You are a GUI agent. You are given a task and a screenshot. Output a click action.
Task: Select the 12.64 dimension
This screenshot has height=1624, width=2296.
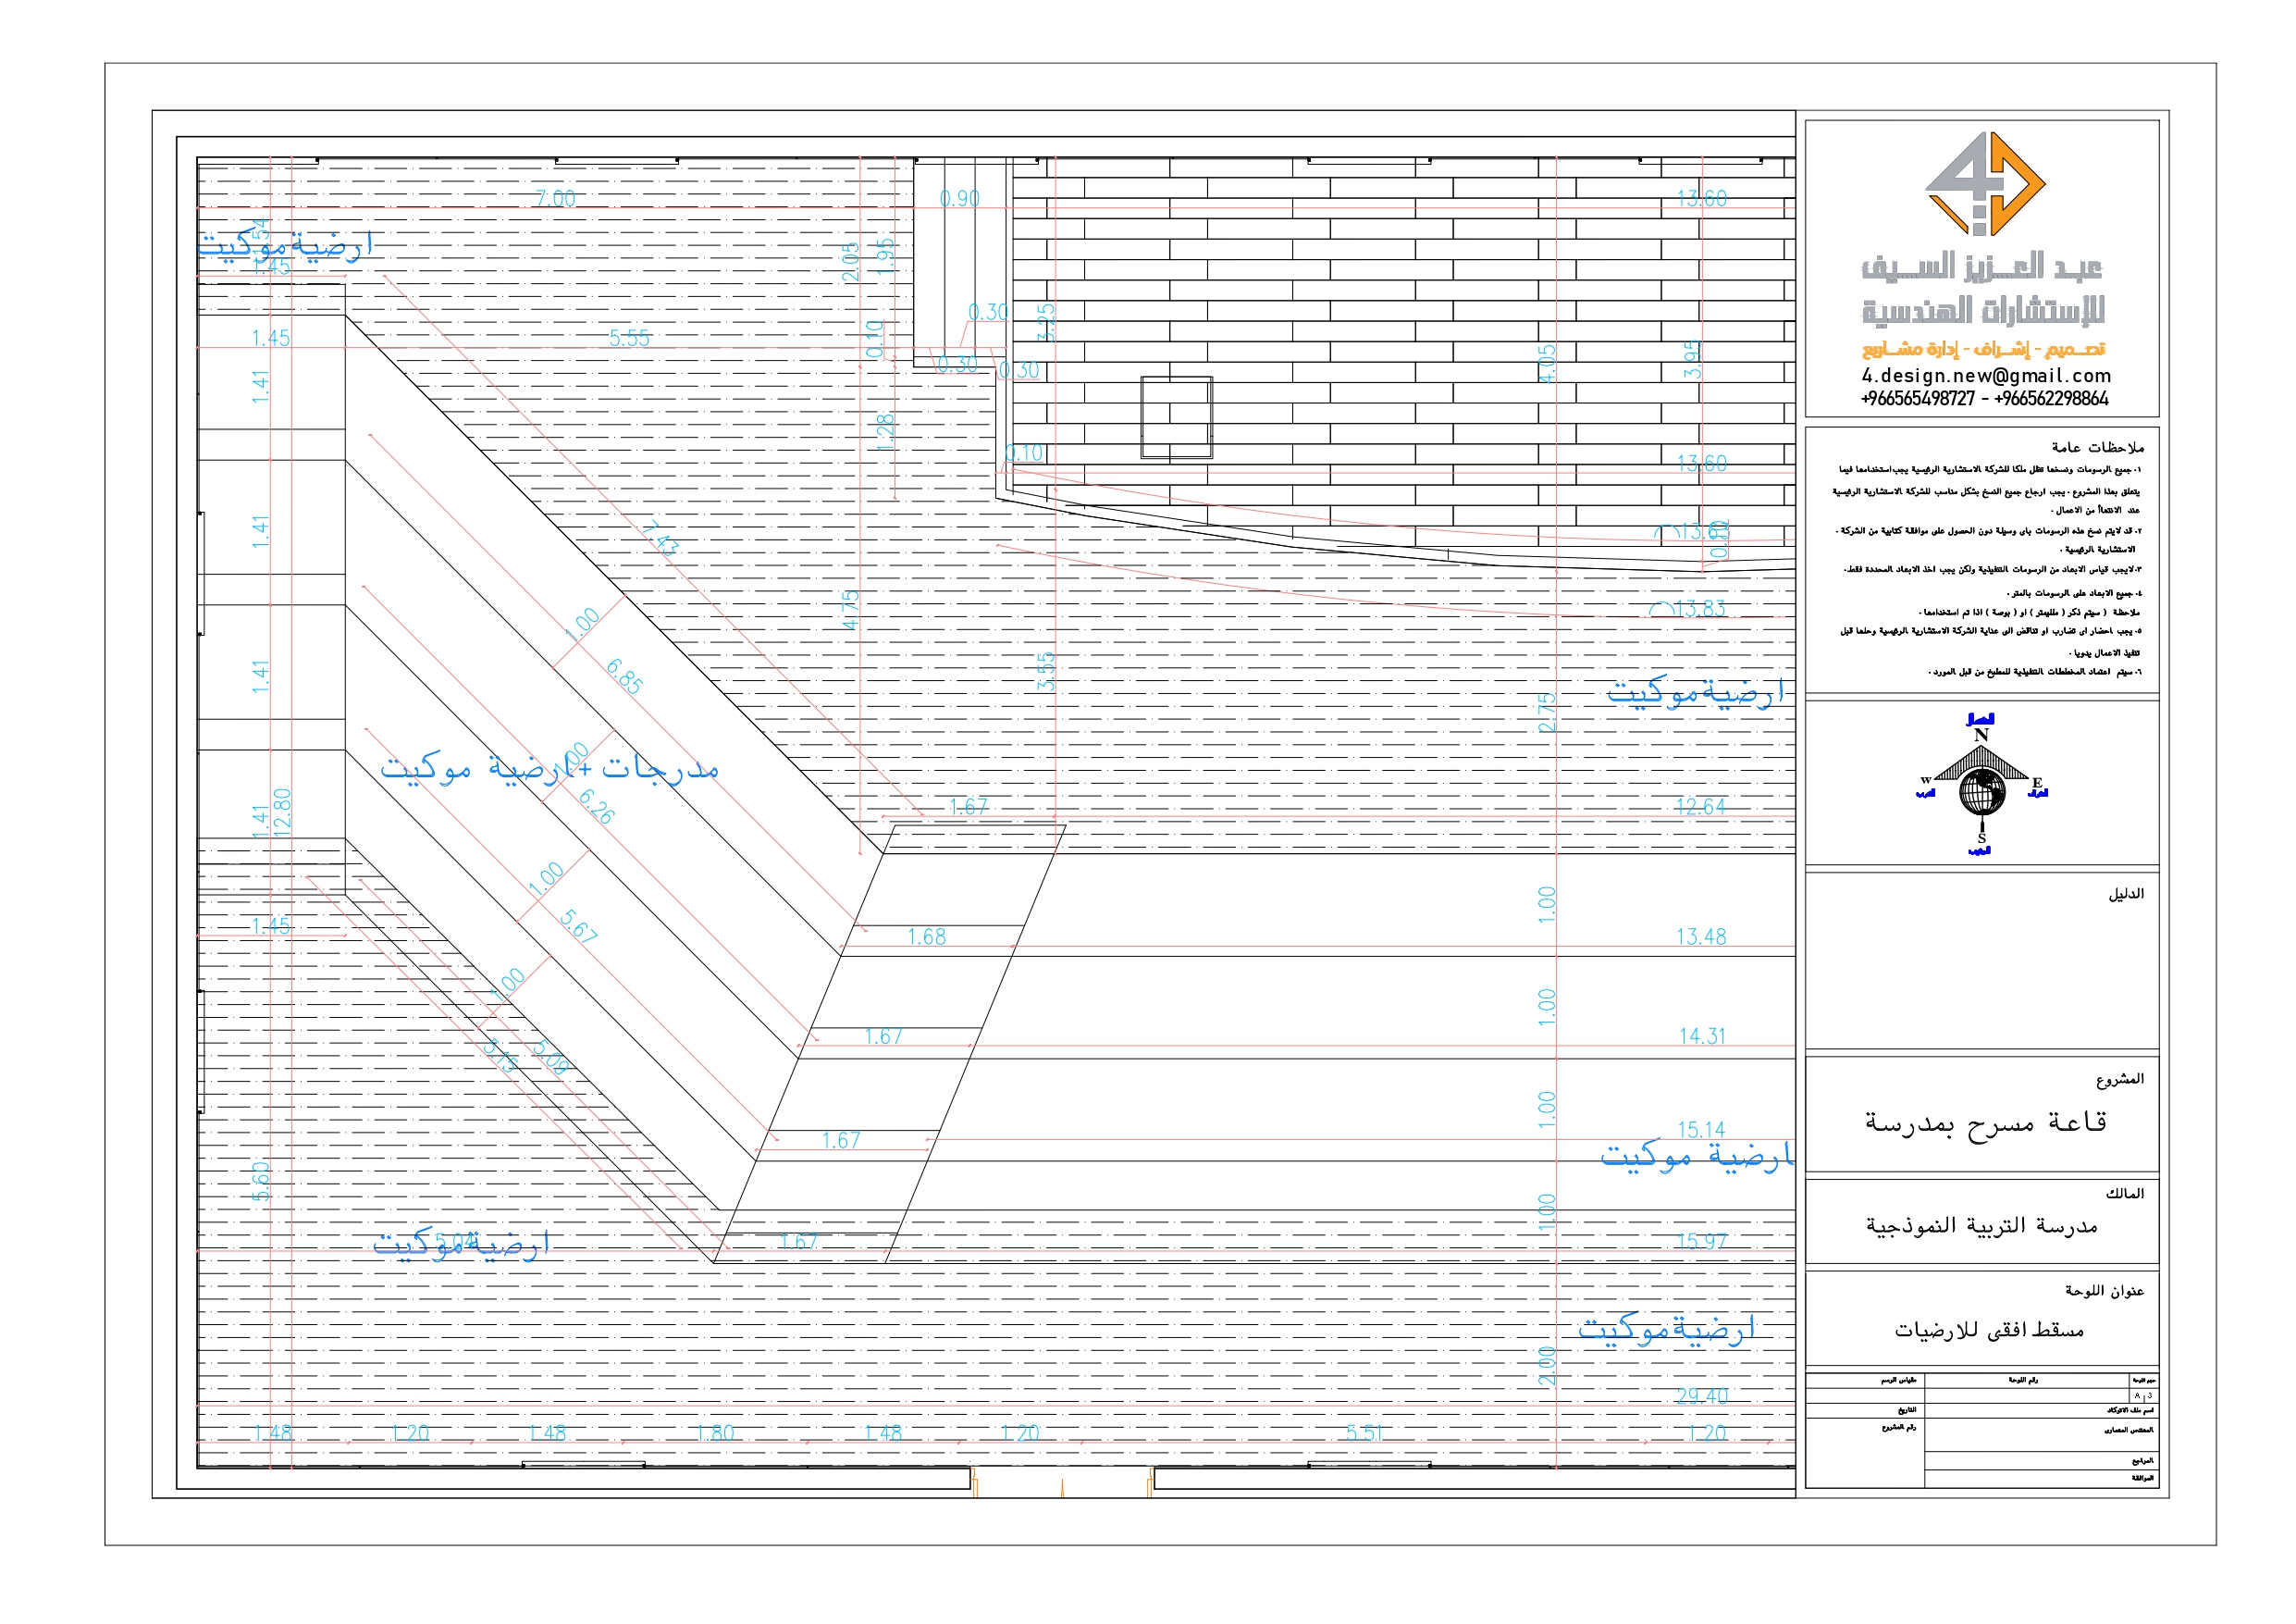1700,807
